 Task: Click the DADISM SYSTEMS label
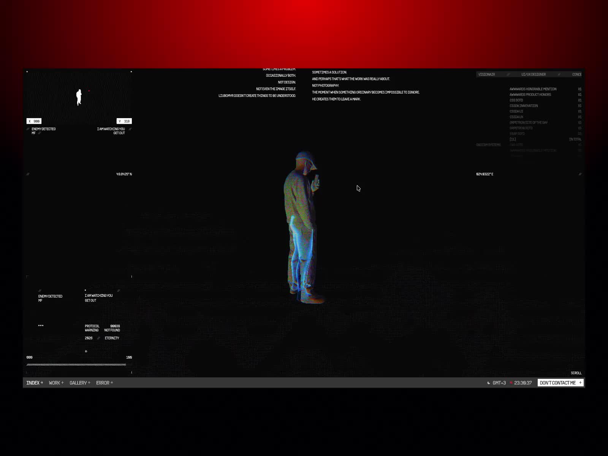[x=488, y=145]
